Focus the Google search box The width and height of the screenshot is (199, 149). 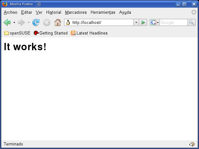(x=173, y=22)
